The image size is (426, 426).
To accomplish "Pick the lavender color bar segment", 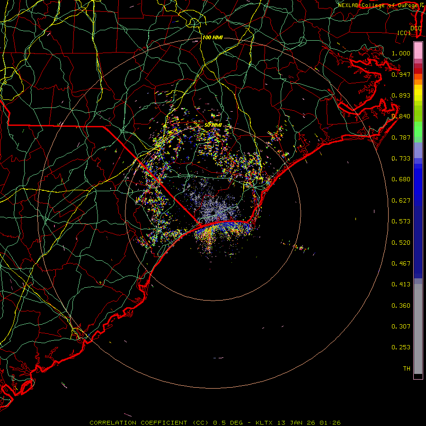I will click(418, 150).
